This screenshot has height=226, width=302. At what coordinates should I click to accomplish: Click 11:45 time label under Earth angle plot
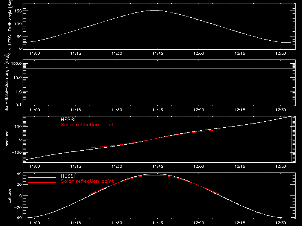158,53
